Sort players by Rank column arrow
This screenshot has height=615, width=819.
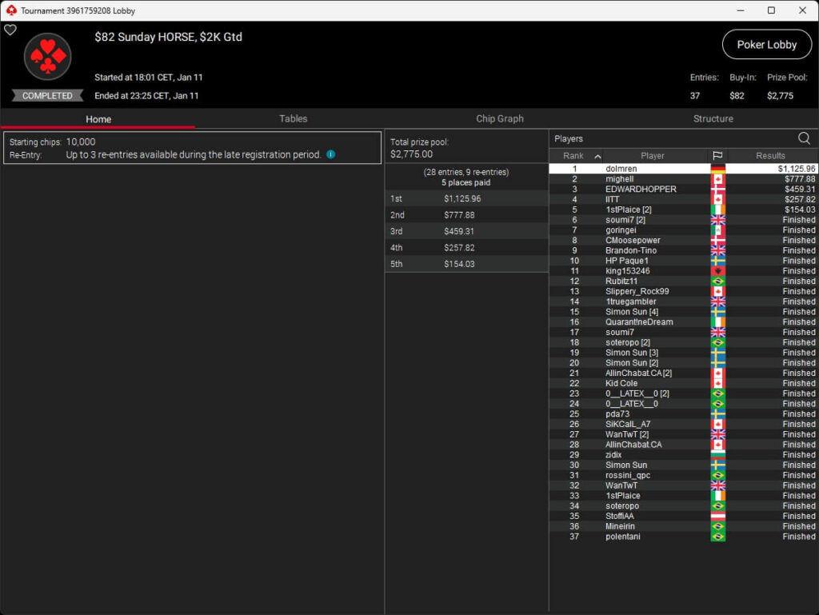(597, 157)
